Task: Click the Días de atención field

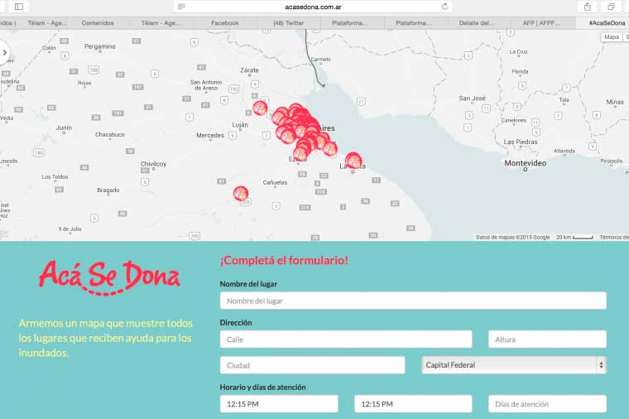Action: pyautogui.click(x=547, y=404)
